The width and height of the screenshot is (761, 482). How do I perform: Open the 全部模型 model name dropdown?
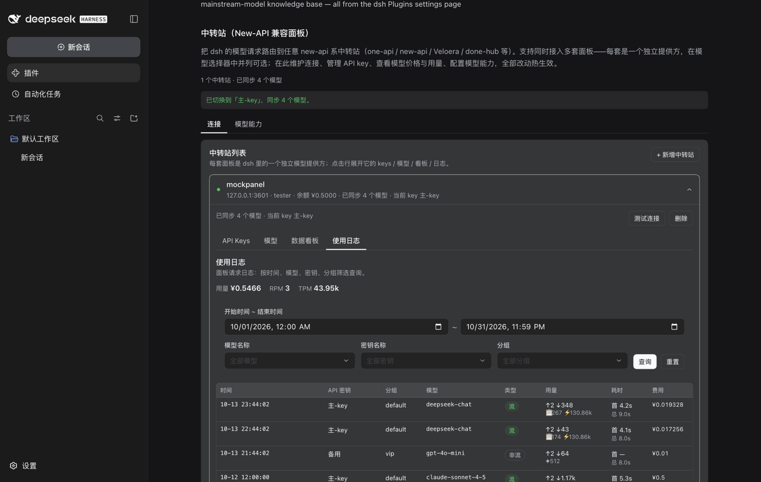[x=290, y=361]
